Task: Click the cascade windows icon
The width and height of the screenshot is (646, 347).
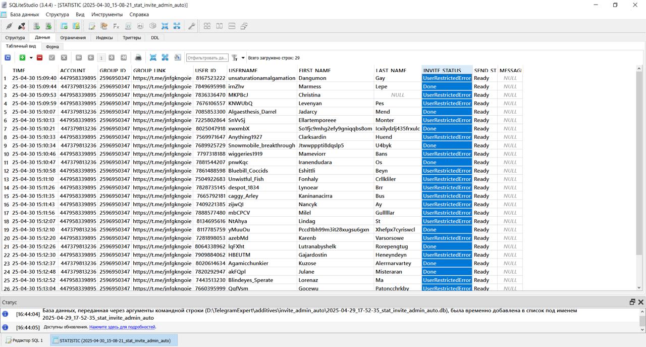Action: pos(244,26)
